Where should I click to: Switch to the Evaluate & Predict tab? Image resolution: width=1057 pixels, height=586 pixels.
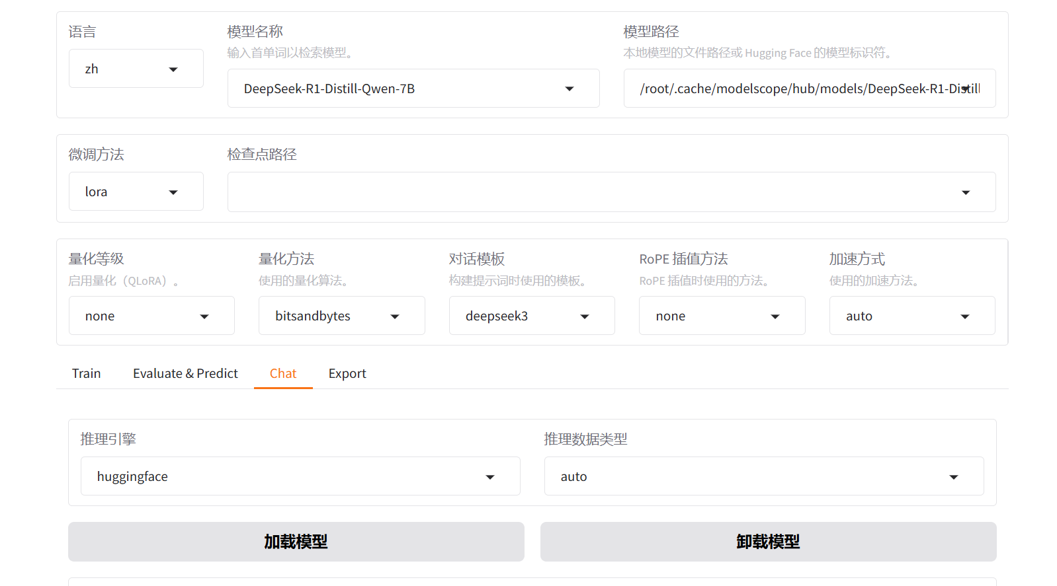tap(185, 373)
